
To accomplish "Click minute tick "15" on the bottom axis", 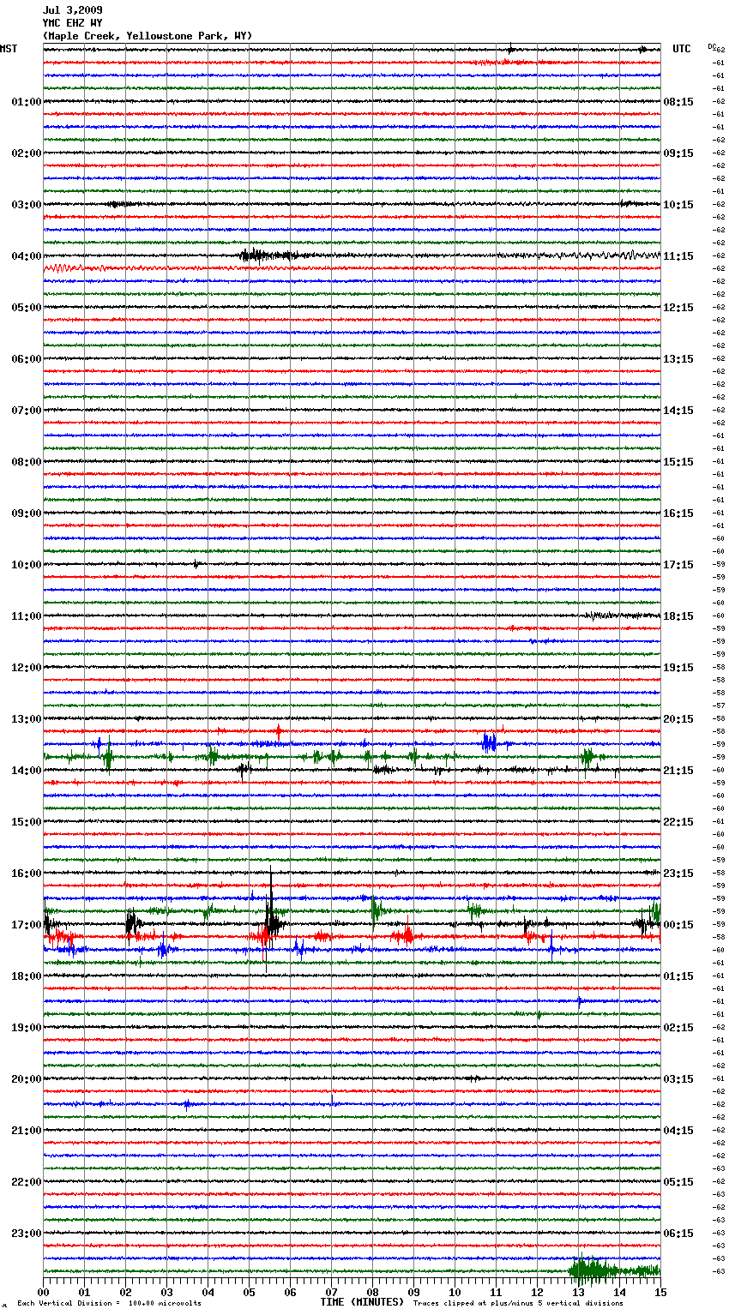I will [x=660, y=1292].
